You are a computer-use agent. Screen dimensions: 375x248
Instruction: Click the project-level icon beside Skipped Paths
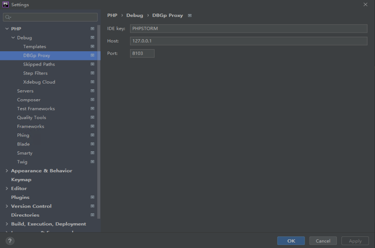92,64
